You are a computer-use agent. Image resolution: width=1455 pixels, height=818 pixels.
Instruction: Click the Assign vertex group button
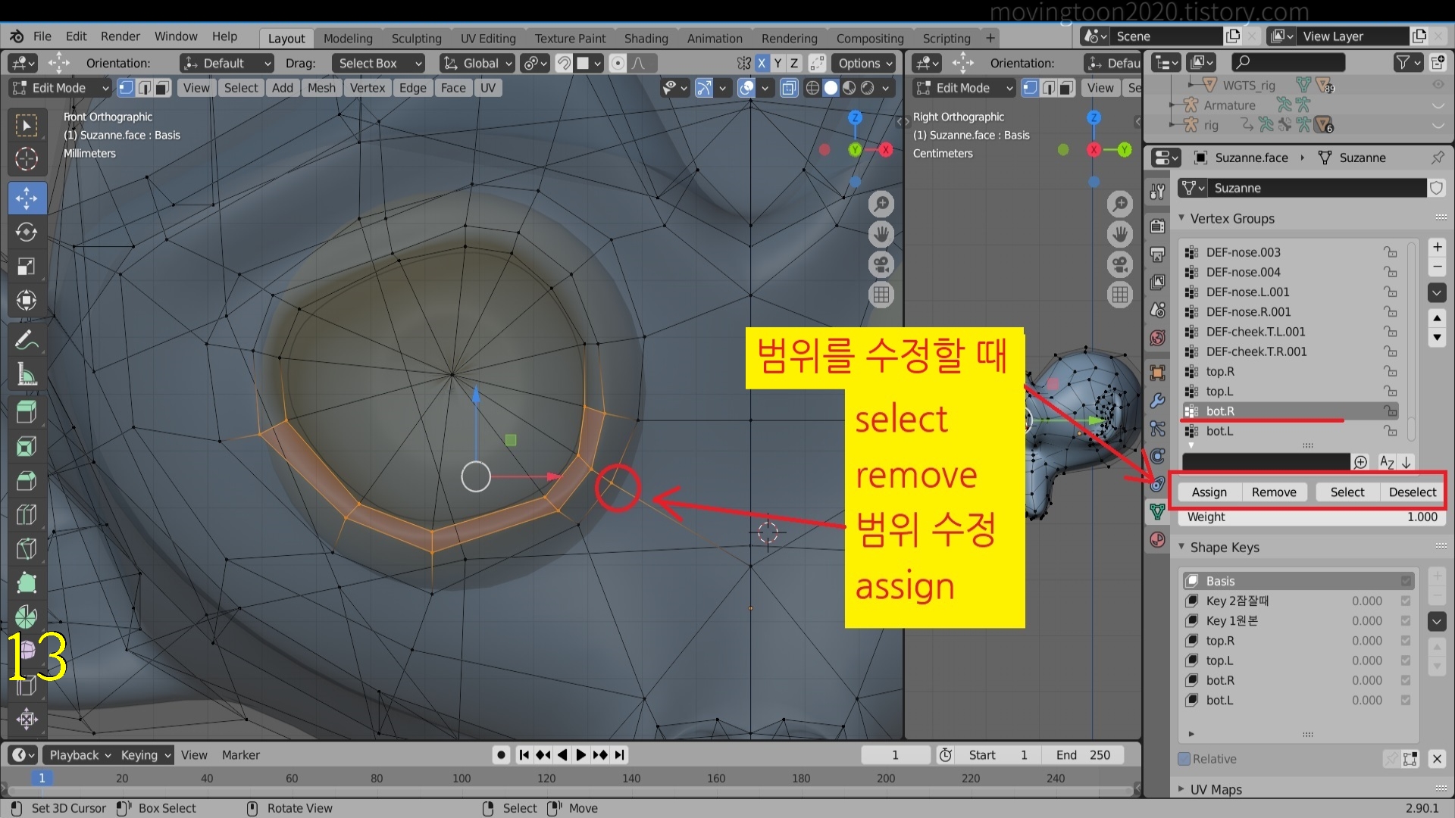click(1209, 492)
